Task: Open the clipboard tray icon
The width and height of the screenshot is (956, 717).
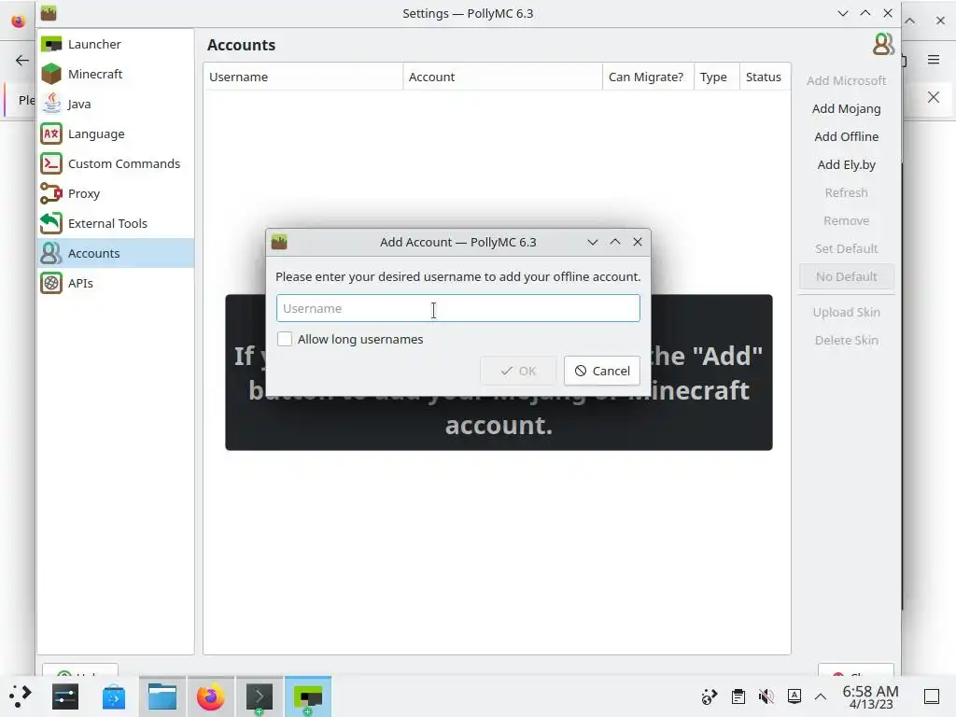Action: (738, 696)
